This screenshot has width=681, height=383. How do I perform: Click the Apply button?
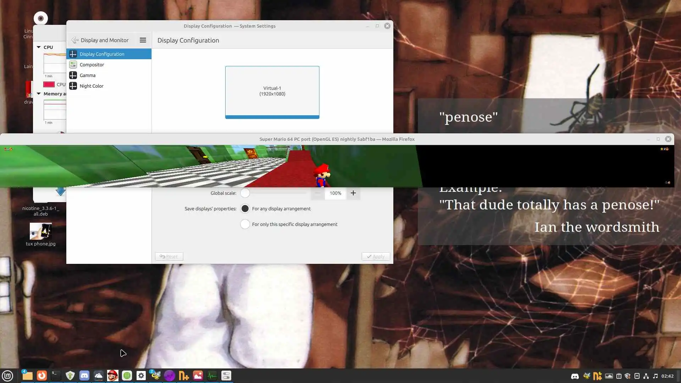point(376,256)
